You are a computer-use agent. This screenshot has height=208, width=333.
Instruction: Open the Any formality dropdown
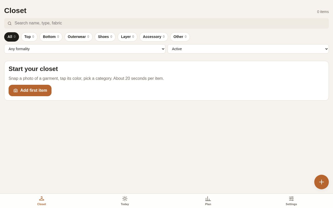coord(85,49)
